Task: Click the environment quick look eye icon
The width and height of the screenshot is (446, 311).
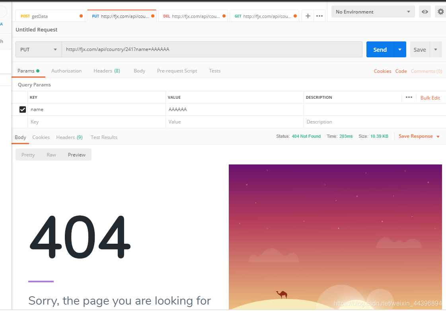Action: point(425,12)
